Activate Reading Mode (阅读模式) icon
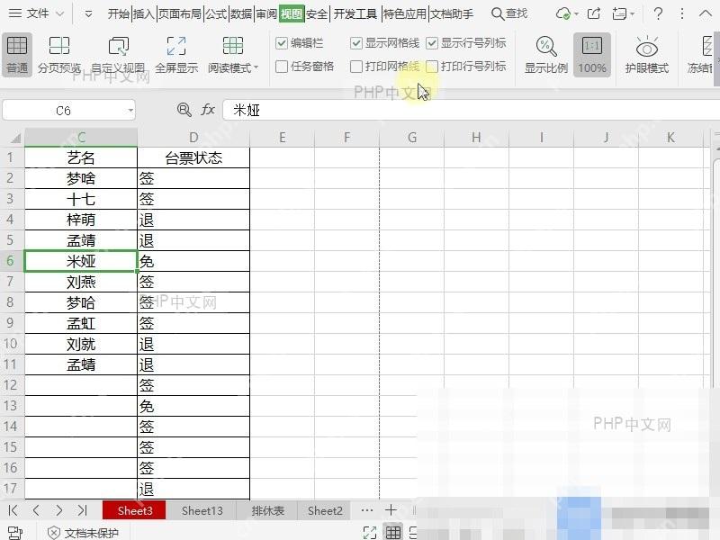This screenshot has width=720, height=540. 232,46
